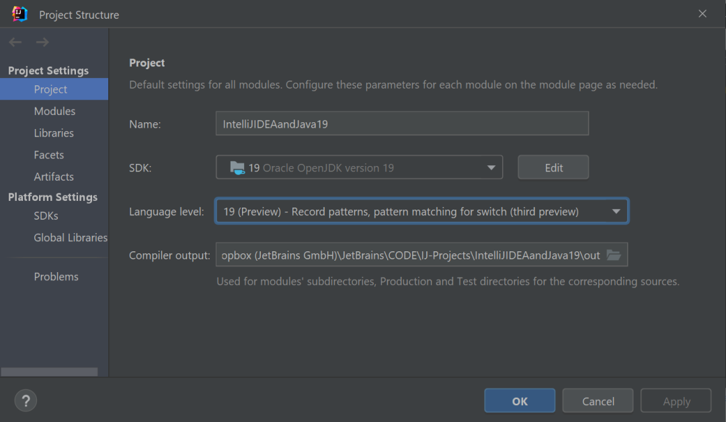Click the Edit SDK button

(553, 167)
